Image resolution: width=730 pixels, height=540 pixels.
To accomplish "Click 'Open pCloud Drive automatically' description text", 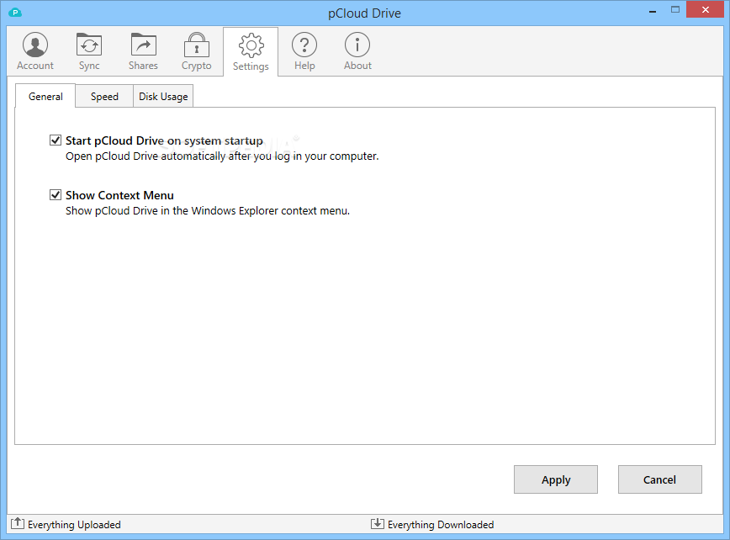I will tap(222, 156).
